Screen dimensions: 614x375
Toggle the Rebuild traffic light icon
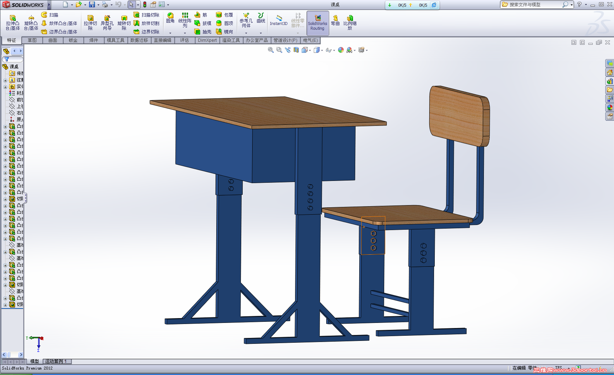tap(145, 4)
